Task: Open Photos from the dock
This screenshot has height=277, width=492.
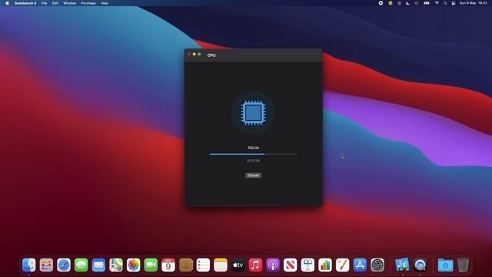Action: pyautogui.click(x=133, y=265)
